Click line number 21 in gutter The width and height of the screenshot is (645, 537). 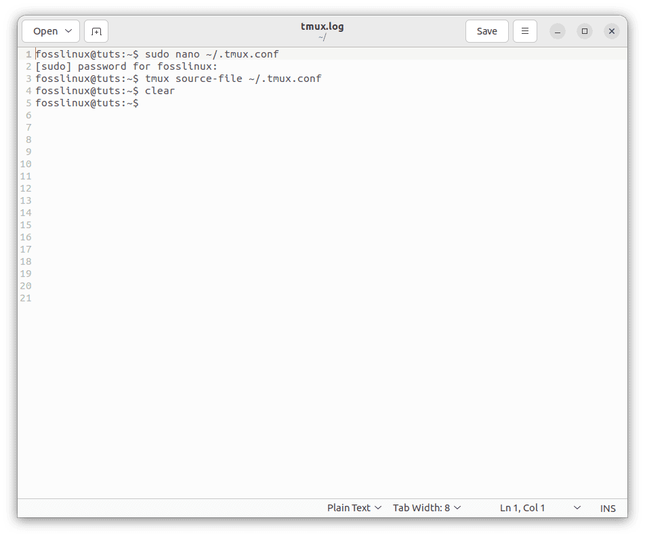pyautogui.click(x=26, y=298)
